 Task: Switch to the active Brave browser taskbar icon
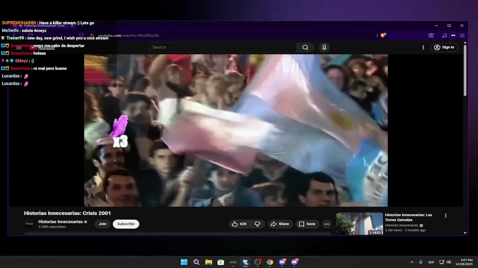(x=245, y=262)
